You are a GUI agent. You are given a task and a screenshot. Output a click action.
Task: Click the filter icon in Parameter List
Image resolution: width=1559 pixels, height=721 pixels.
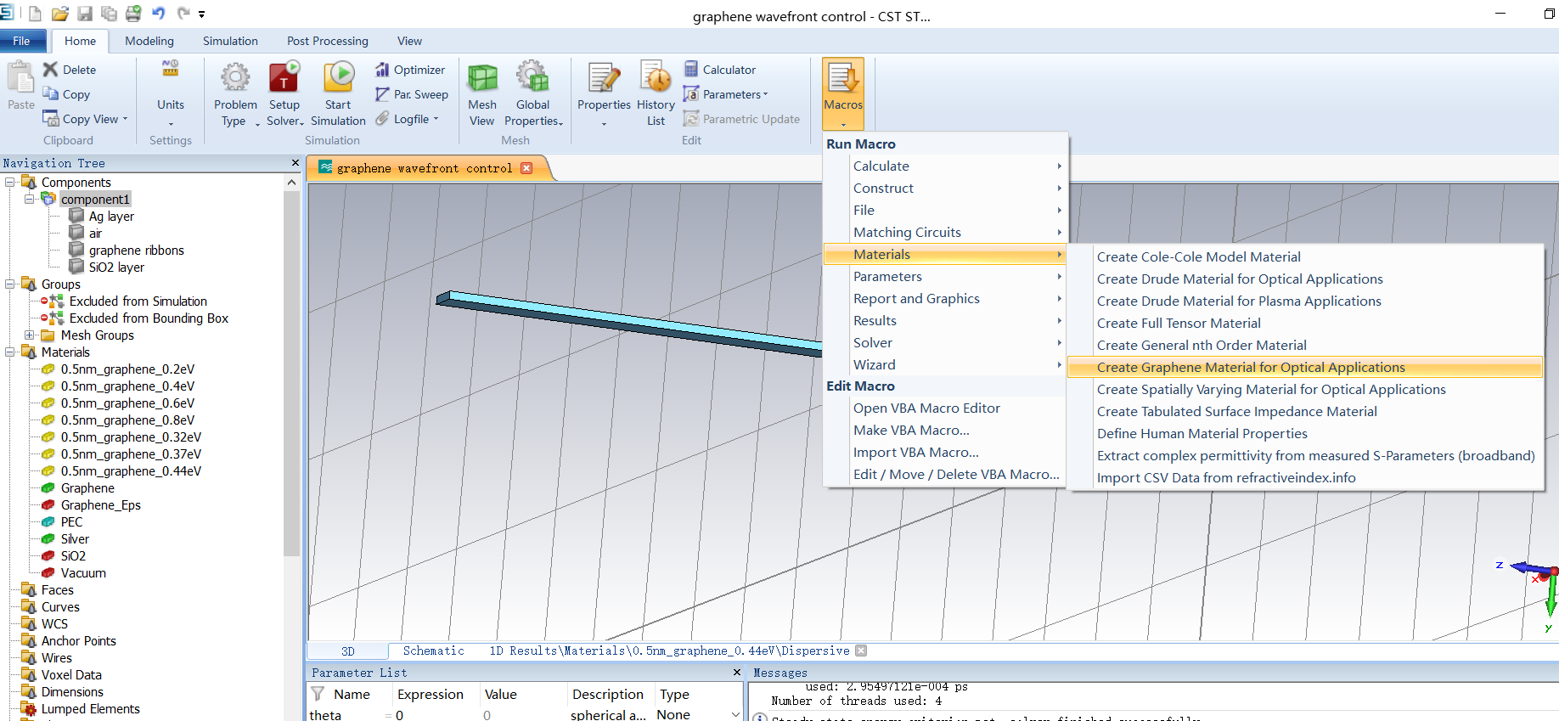tap(318, 694)
